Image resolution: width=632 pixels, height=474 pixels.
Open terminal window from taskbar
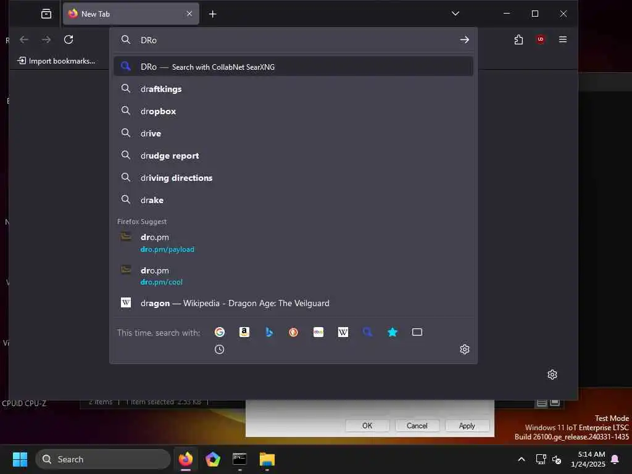(x=240, y=459)
